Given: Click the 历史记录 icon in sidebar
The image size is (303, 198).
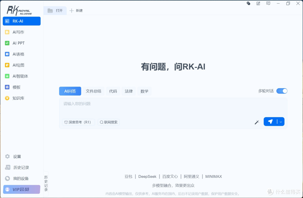Looking at the screenshot, I should tap(8, 167).
